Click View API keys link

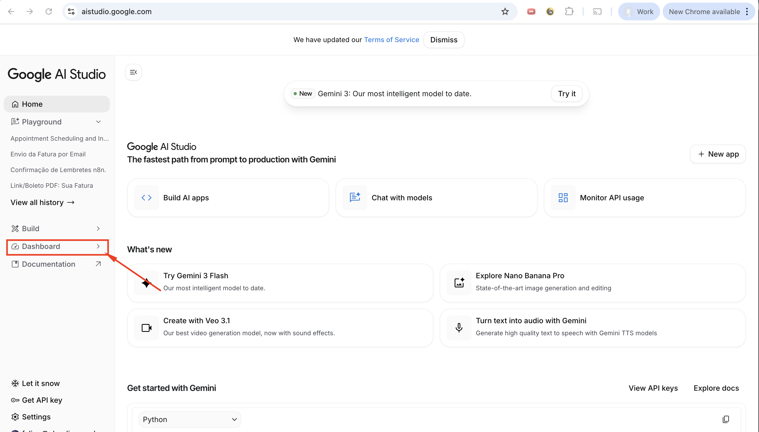[653, 388]
